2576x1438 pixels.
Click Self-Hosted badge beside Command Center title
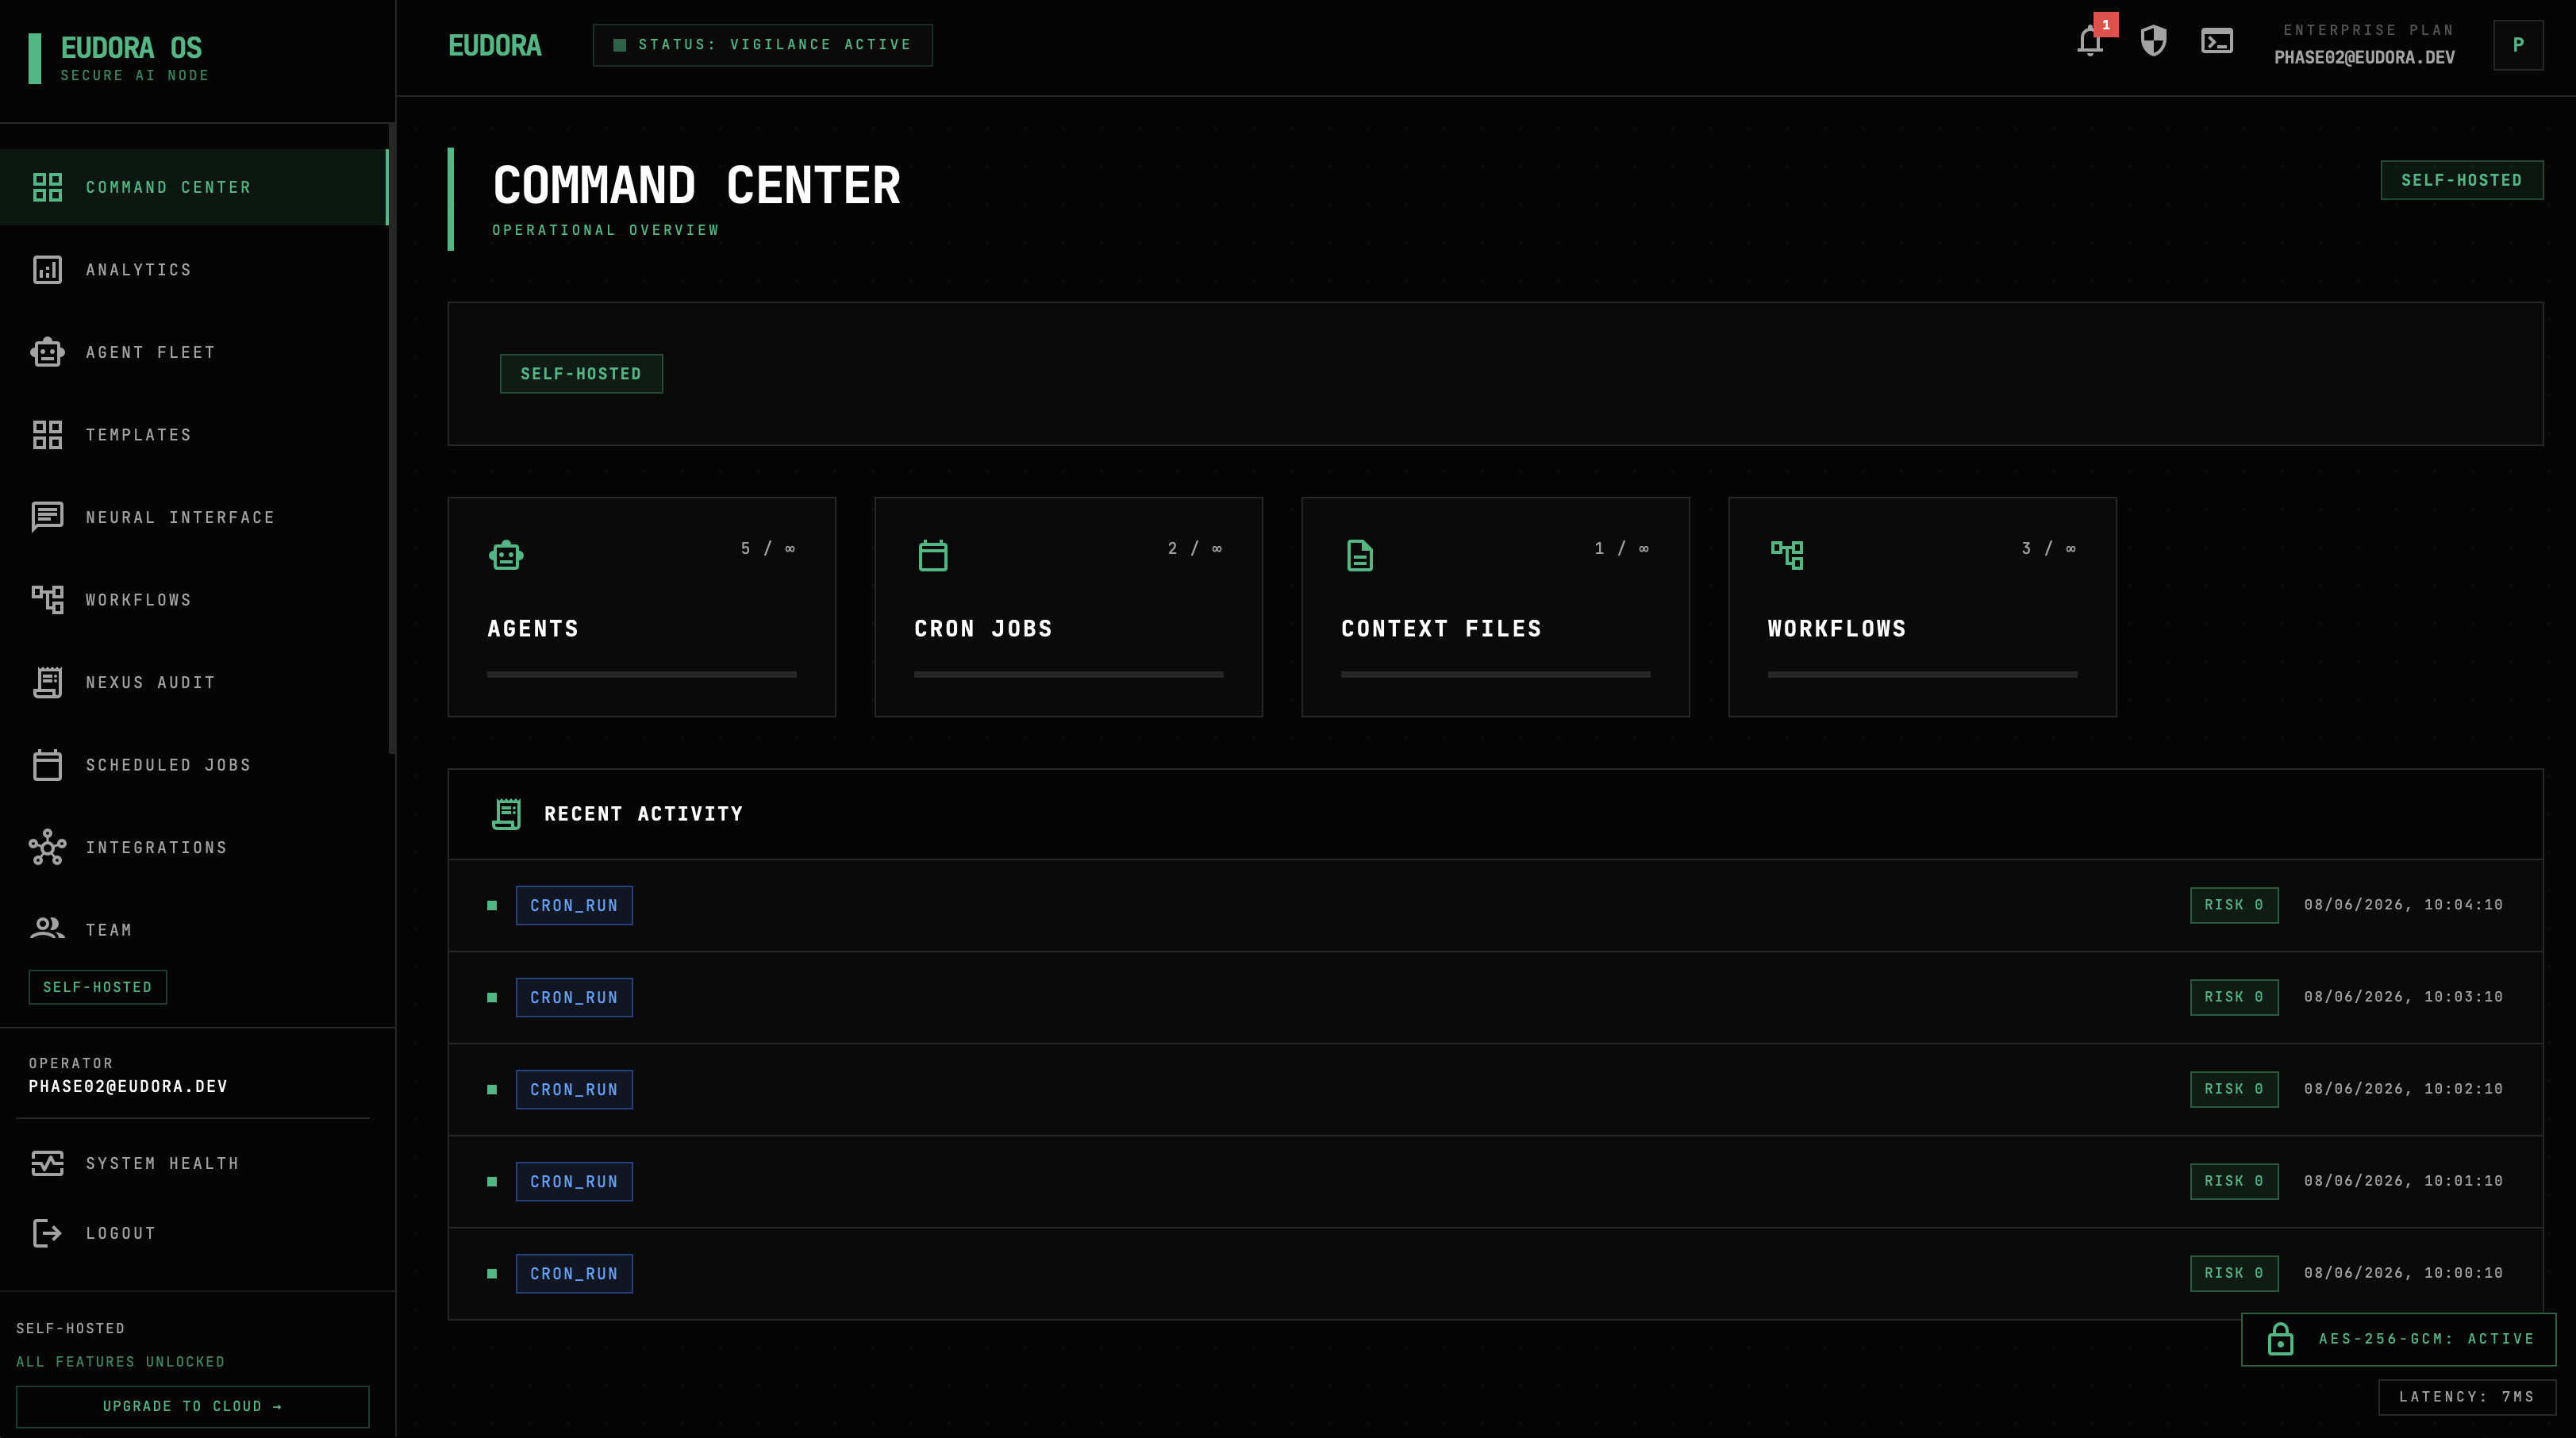[2461, 180]
